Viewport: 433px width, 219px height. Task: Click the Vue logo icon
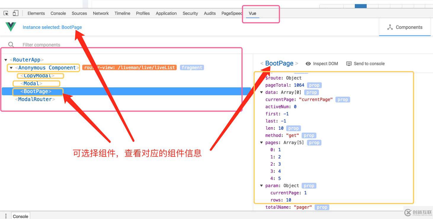(x=11, y=27)
